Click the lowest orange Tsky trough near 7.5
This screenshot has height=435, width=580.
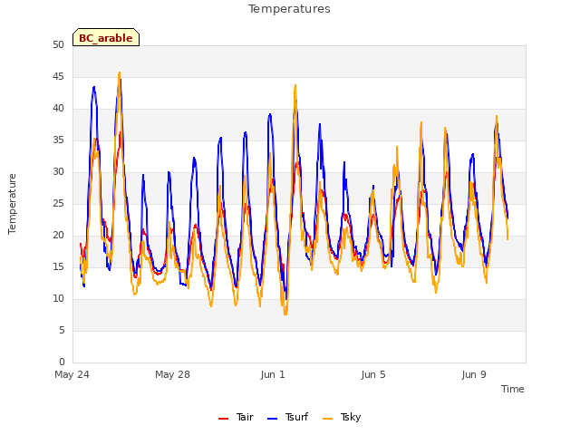285,314
